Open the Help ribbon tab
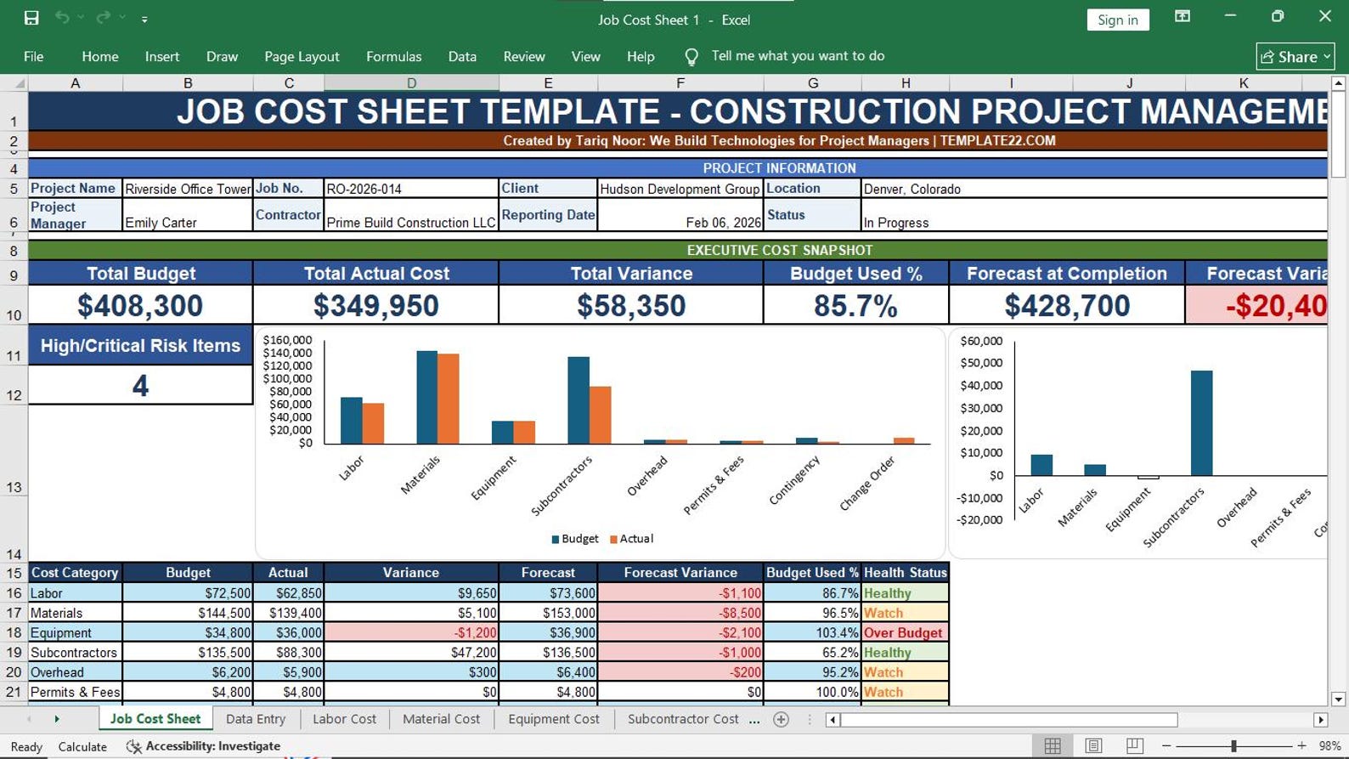This screenshot has height=759, width=1349. click(641, 56)
